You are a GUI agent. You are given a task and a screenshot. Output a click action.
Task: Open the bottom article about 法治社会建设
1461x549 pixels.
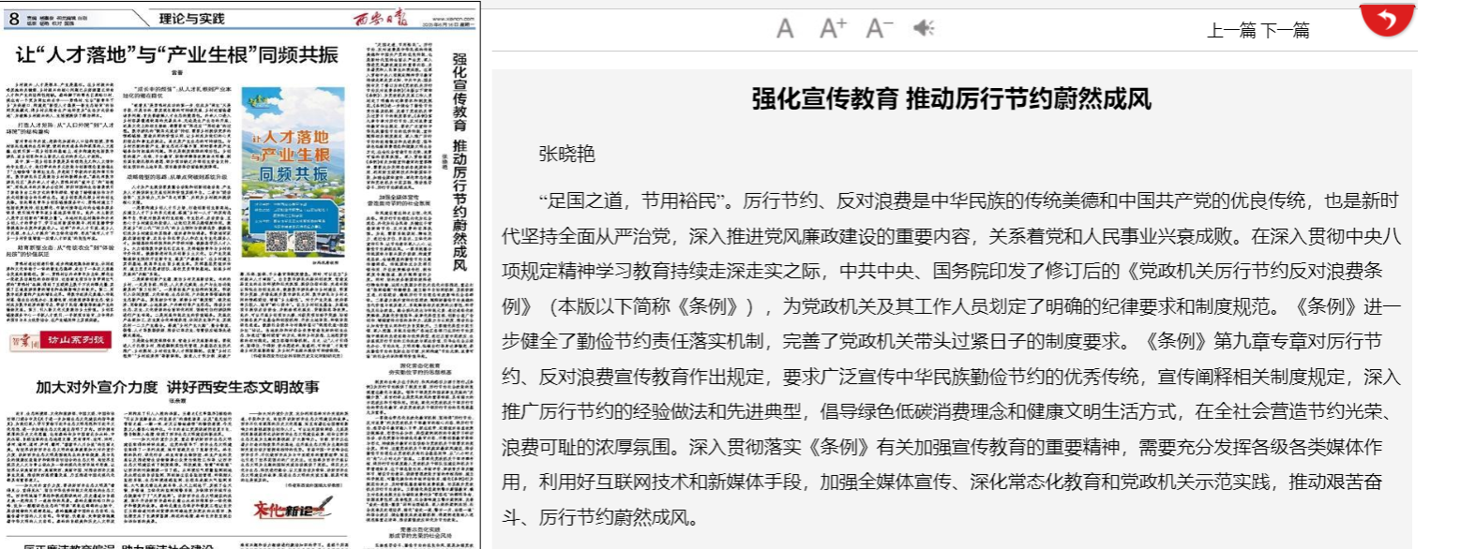(113, 545)
